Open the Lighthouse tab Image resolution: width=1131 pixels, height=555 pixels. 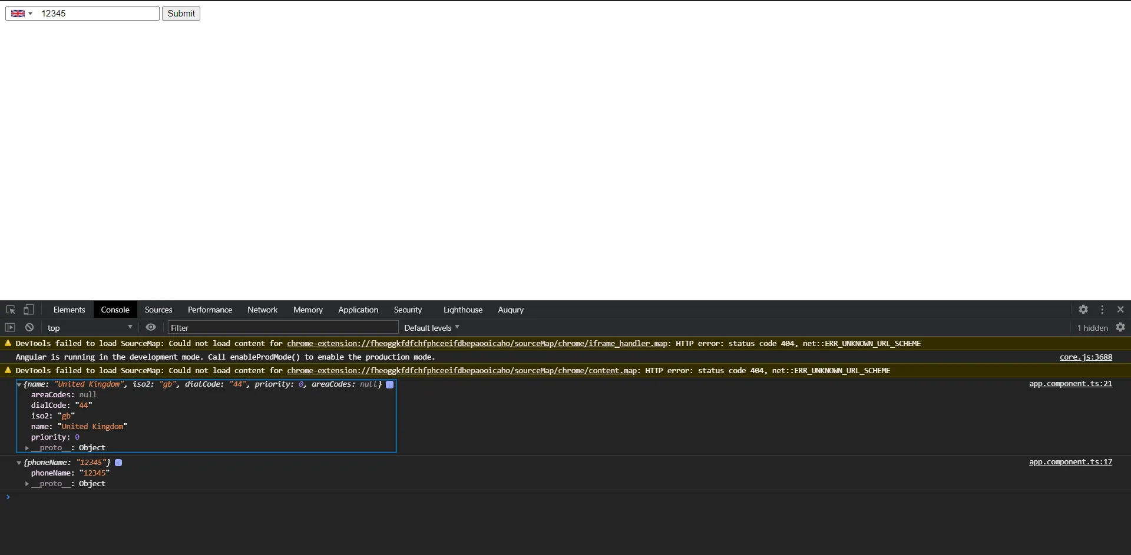[x=463, y=310]
